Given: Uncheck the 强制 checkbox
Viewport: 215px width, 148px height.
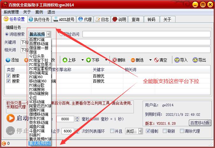Looking at the screenshot, I should (148, 131).
